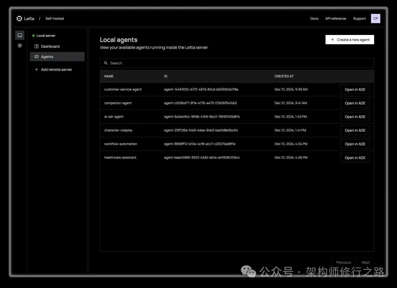
Task: Select the workflow-automation name cell
Action: [121, 144]
